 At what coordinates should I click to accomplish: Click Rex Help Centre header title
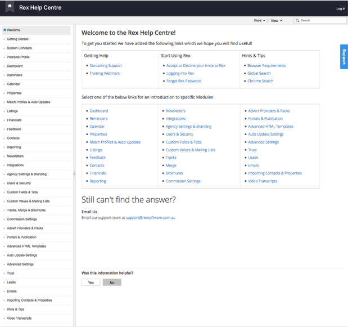tap(40, 7)
